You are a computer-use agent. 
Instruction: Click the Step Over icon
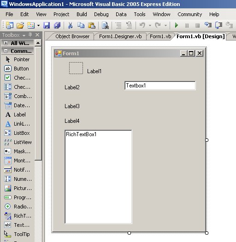pos(218,25)
